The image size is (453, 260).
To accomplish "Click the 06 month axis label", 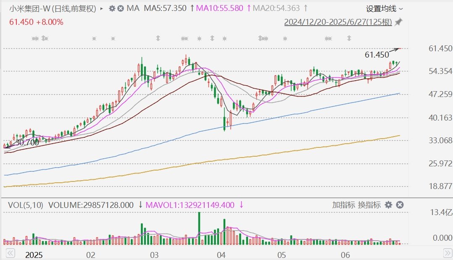I will tap(345, 255).
